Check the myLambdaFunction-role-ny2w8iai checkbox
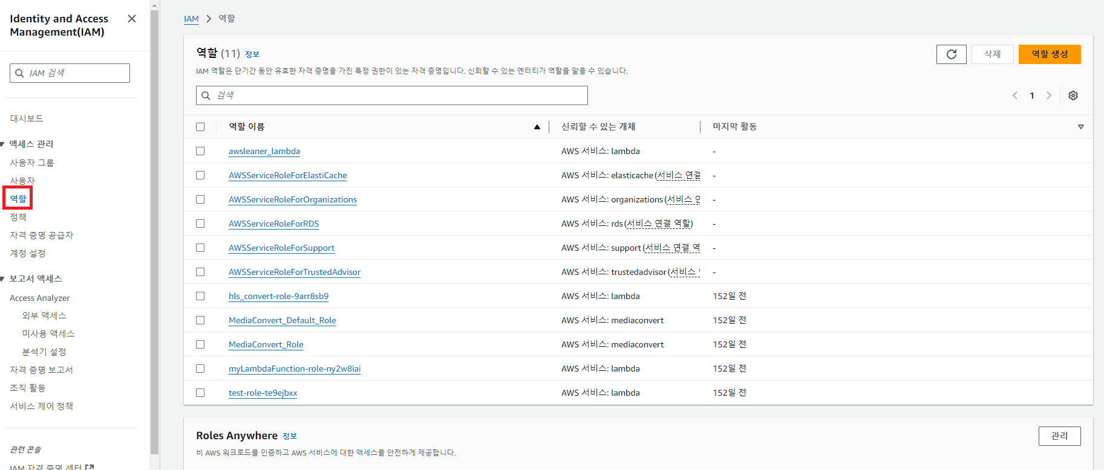1104x470 pixels. click(200, 369)
